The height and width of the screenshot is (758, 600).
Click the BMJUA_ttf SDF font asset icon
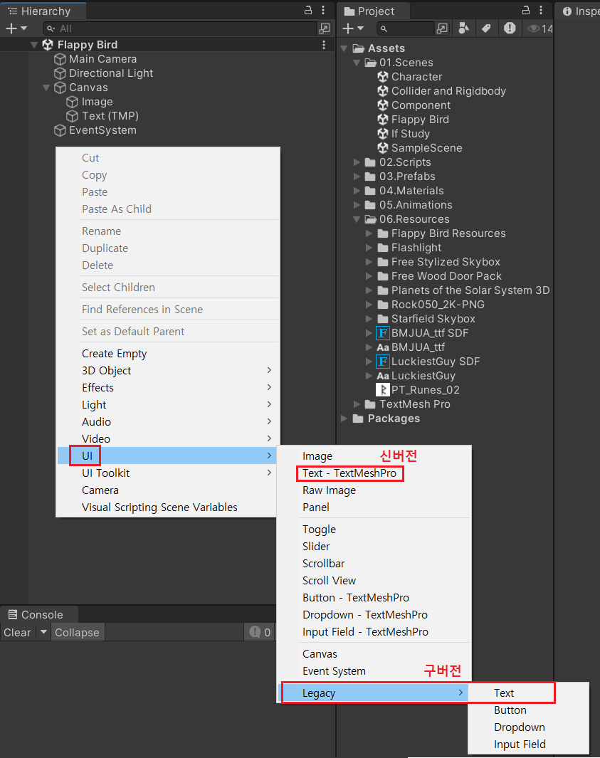tap(383, 333)
